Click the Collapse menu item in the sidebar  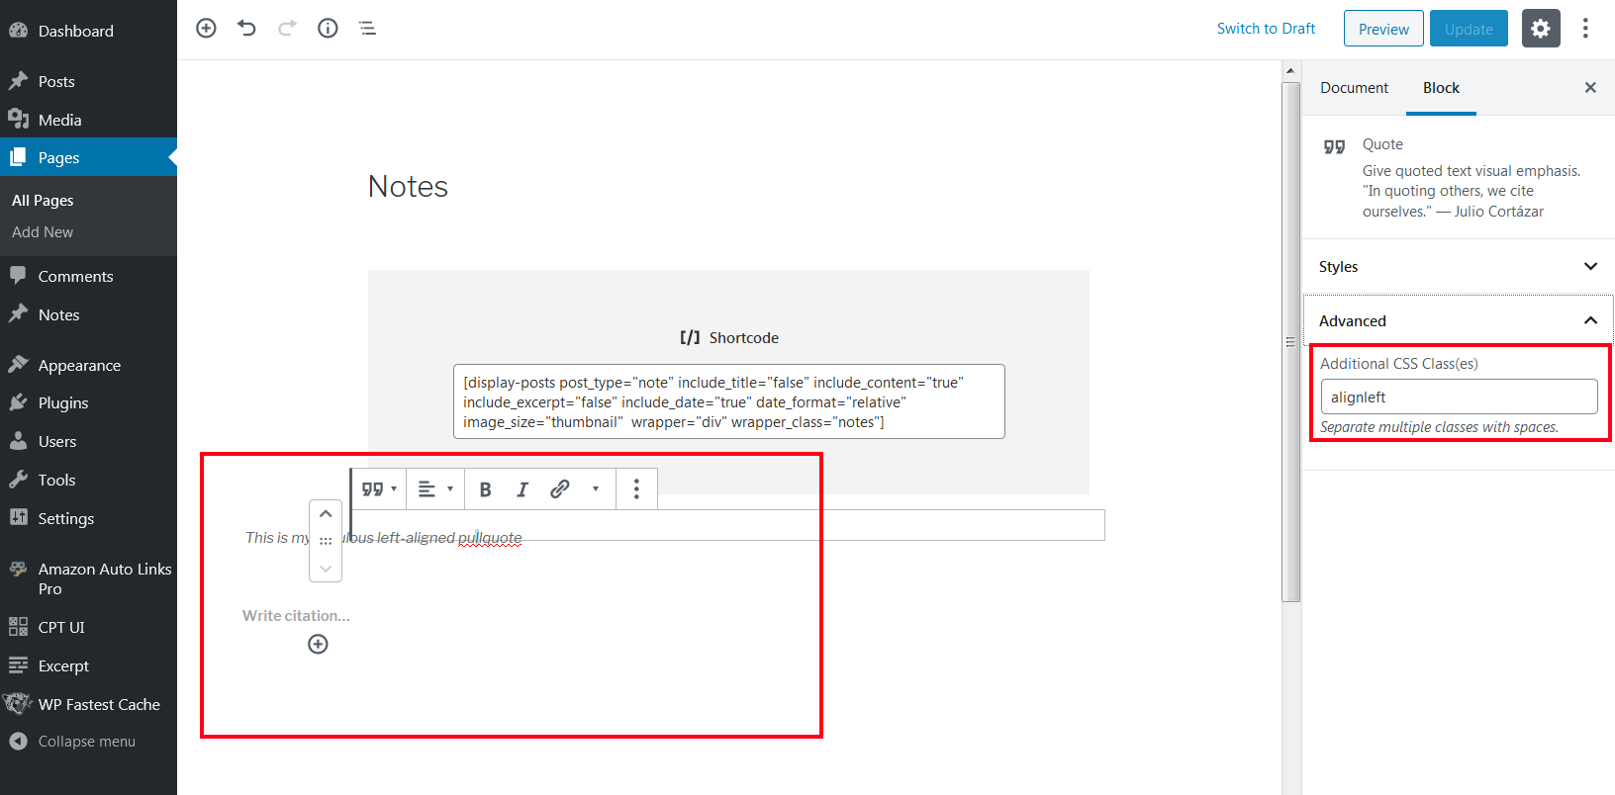click(86, 742)
